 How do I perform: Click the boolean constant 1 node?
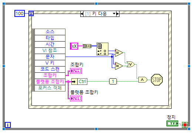pyautogui.click(x=113, y=82)
